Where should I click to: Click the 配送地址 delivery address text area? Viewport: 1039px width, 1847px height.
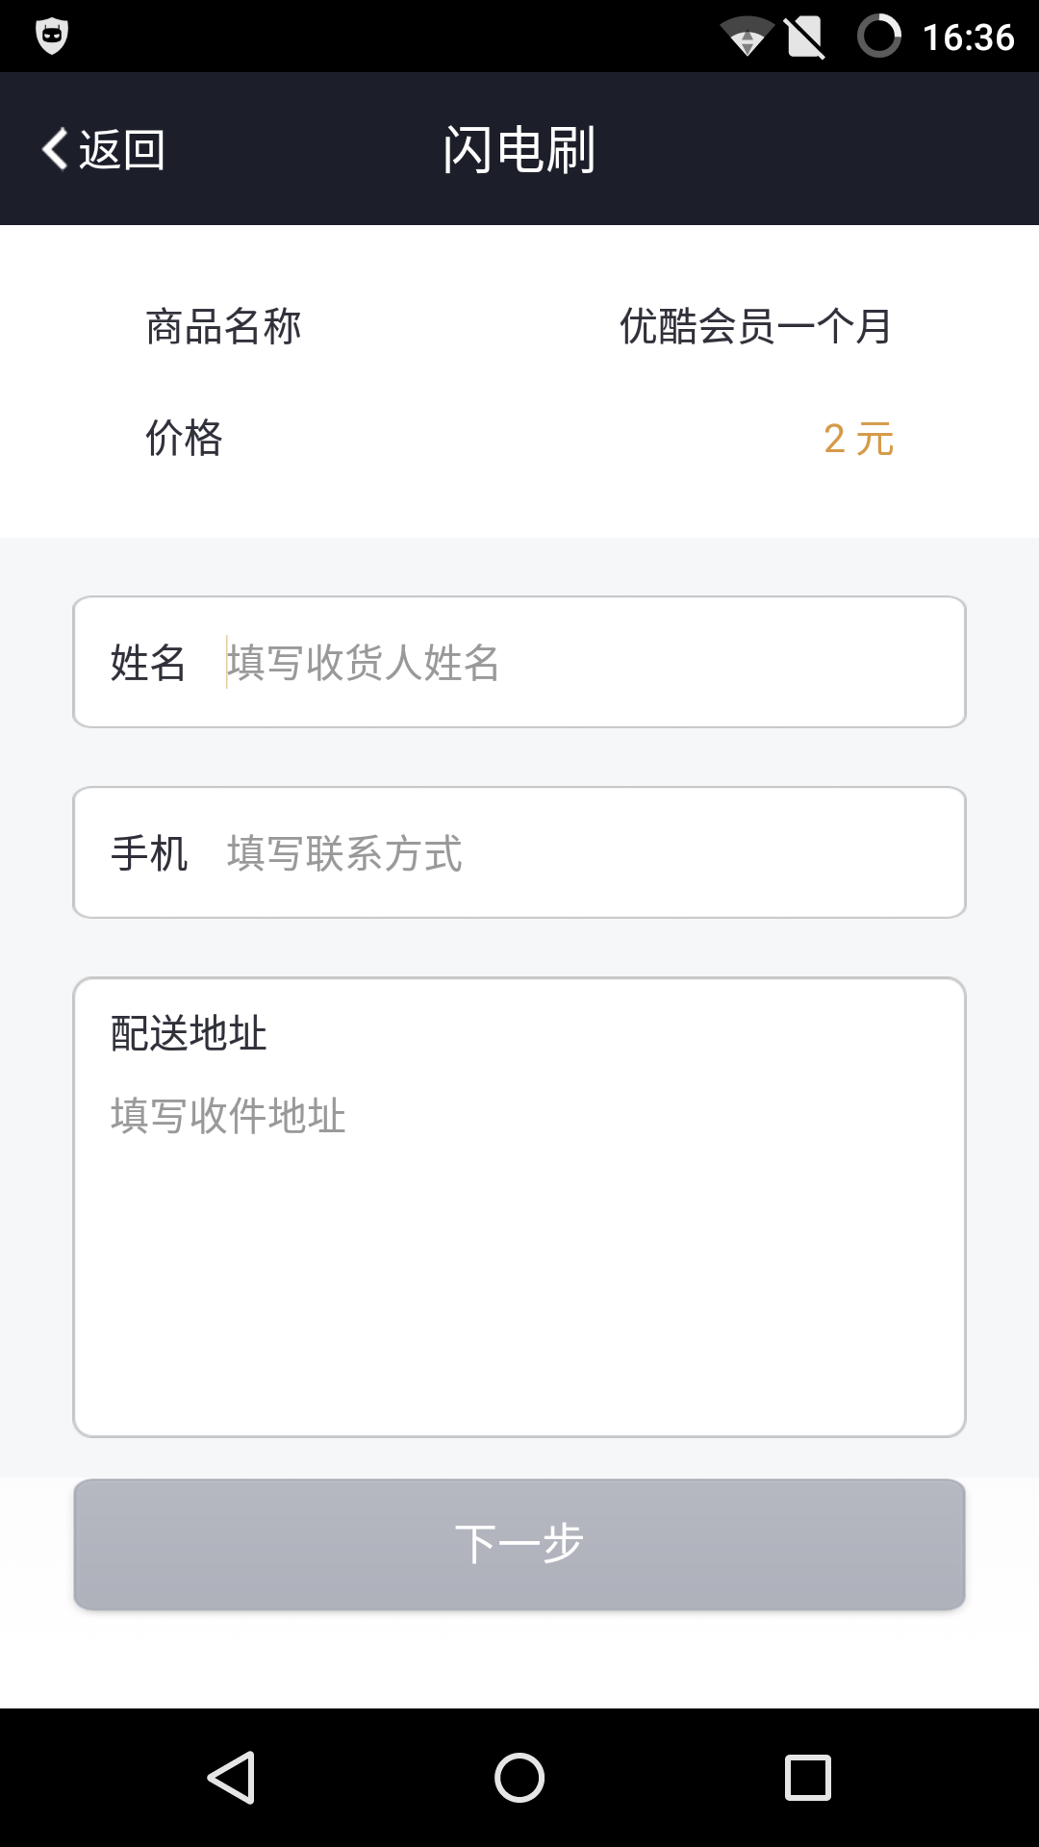pyautogui.click(x=519, y=1251)
